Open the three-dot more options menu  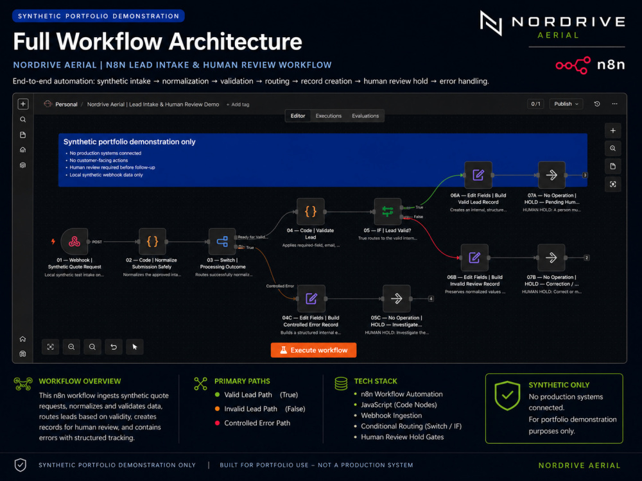point(614,104)
